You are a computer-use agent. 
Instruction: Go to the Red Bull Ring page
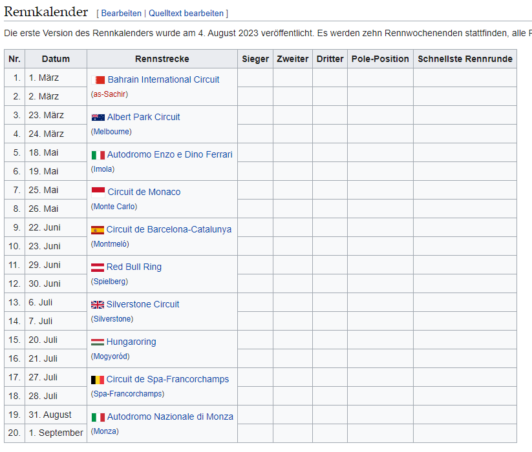tap(134, 267)
